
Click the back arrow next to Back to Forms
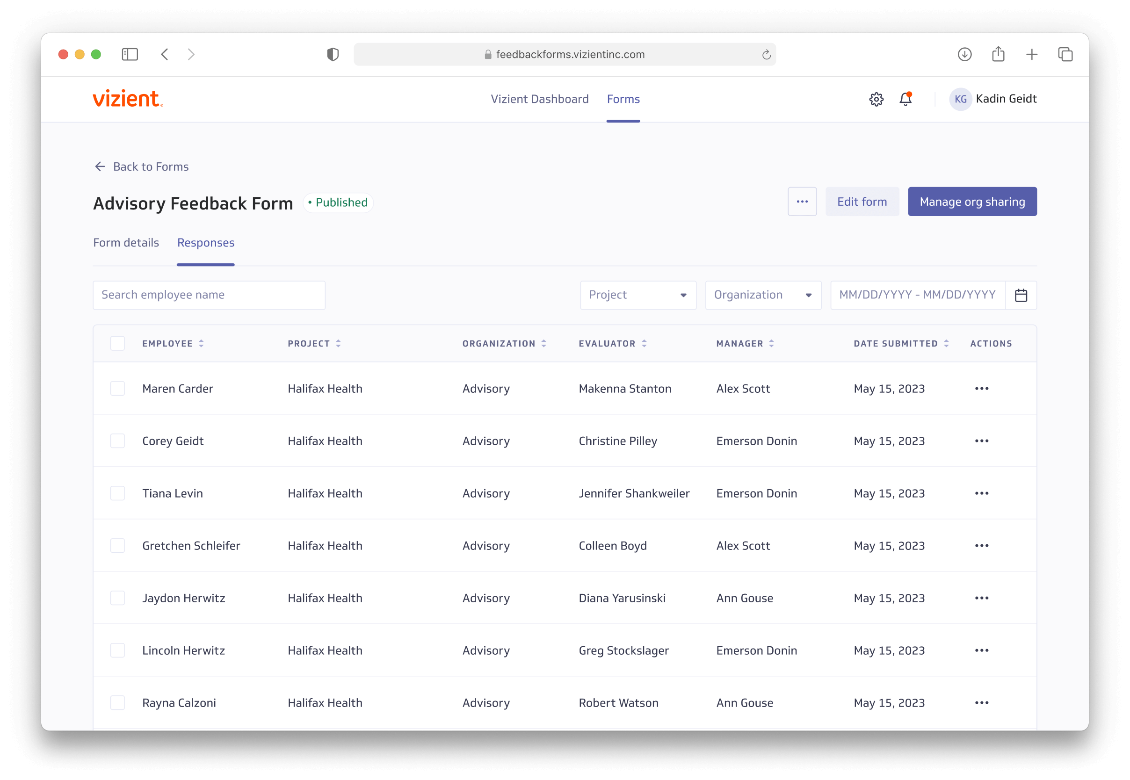pyautogui.click(x=100, y=166)
